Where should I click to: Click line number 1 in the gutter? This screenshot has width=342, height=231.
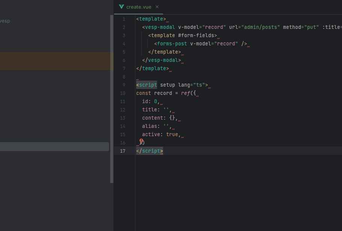pos(124,19)
